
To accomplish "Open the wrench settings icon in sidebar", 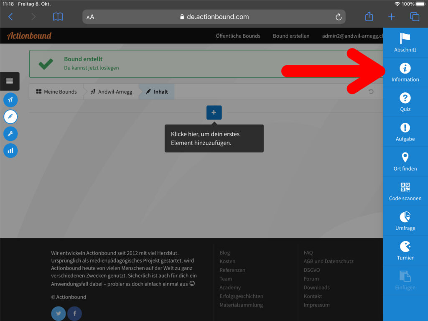I will point(10,134).
